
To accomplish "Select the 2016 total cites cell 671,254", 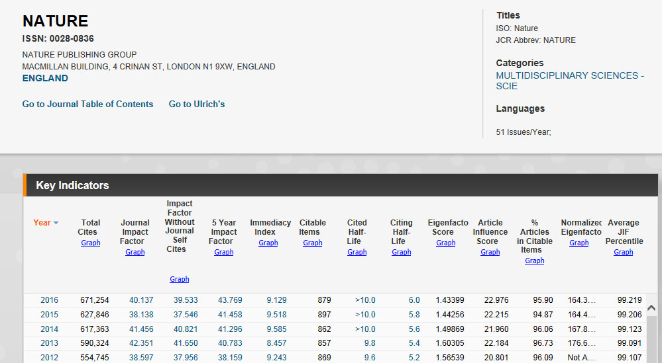I will pyautogui.click(x=95, y=300).
